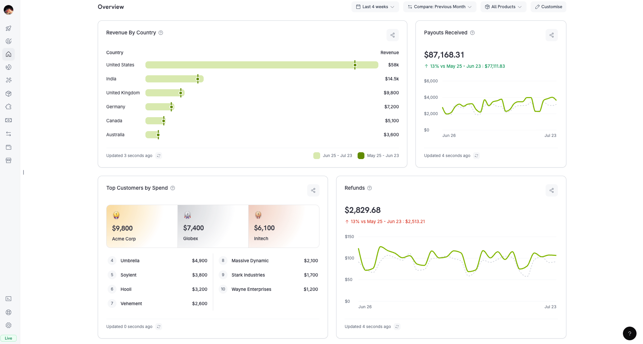Click the India revenue bar
The image size is (643, 344).
coord(174,79)
